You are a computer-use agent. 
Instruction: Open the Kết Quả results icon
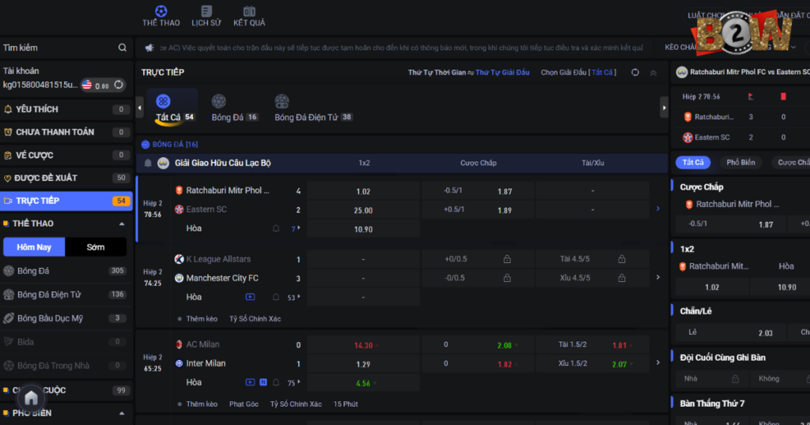249,11
